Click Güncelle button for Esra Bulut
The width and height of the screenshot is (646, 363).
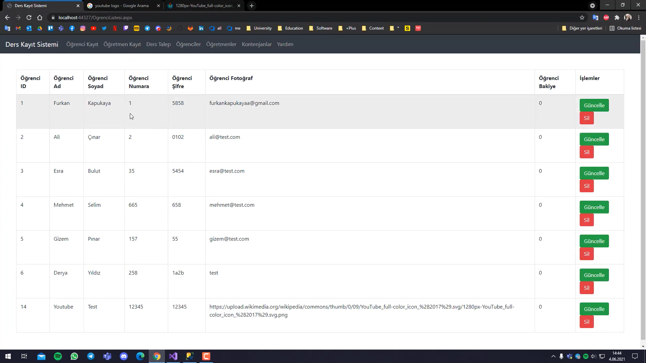pyautogui.click(x=594, y=173)
